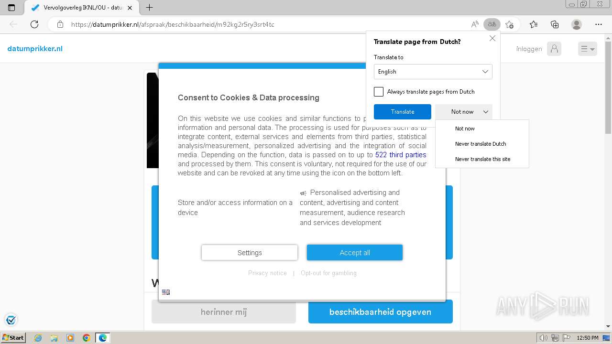Viewport: 612px width, 344px height.
Task: Click the taskbar clock 12:50 PM
Action: (x=588, y=338)
